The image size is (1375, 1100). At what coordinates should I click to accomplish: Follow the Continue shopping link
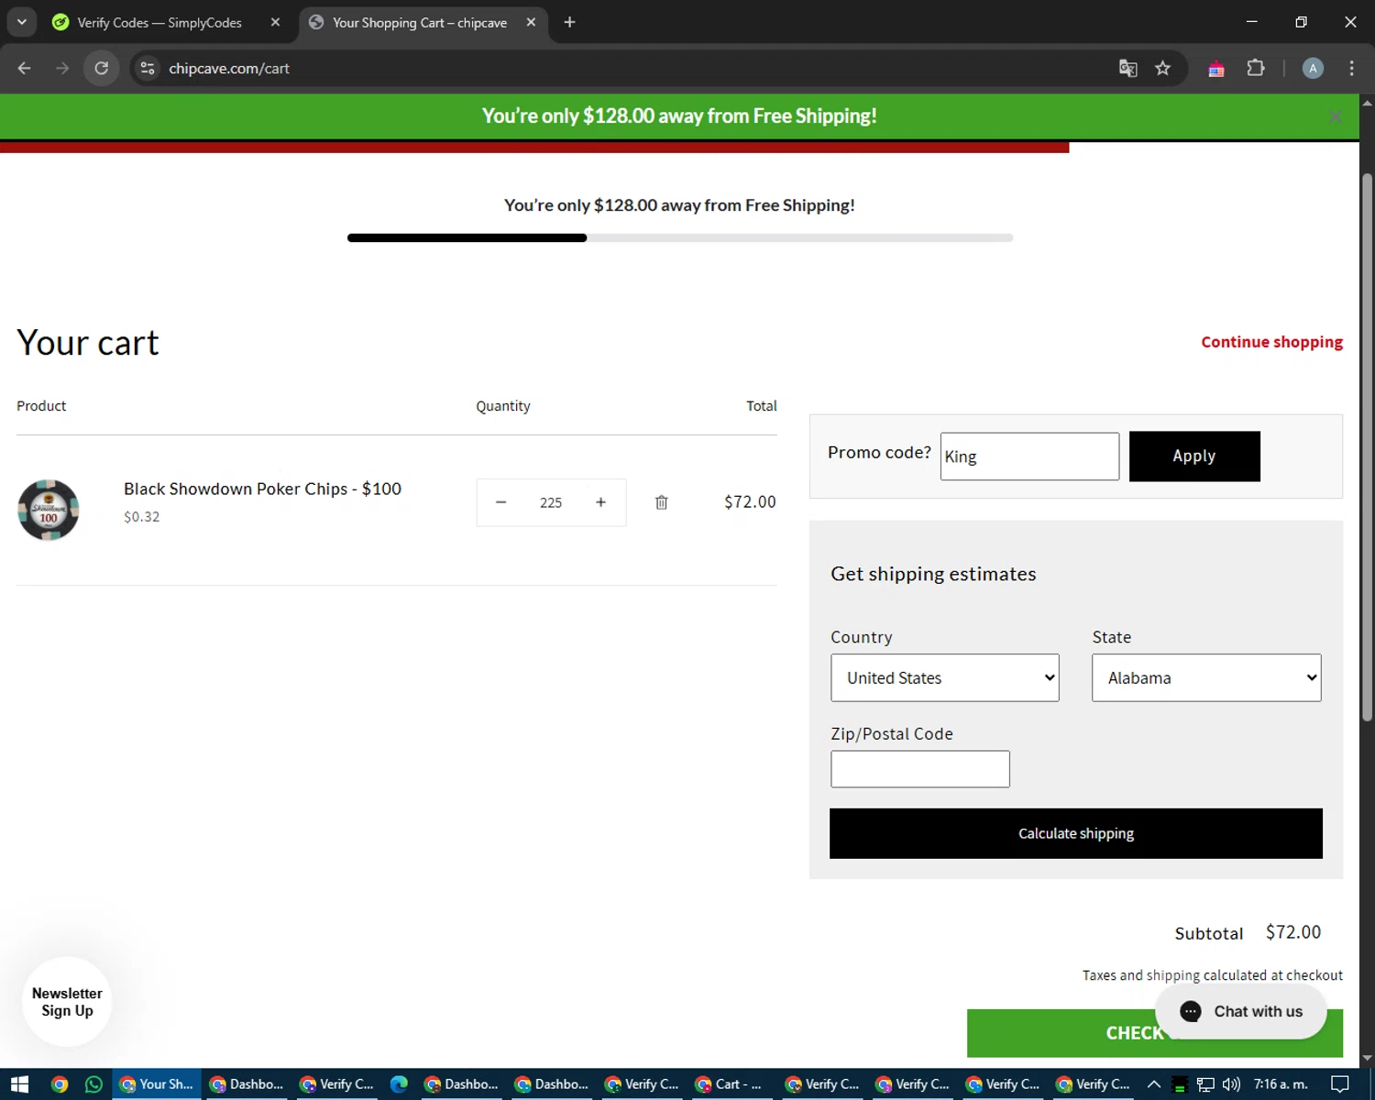coord(1271,342)
